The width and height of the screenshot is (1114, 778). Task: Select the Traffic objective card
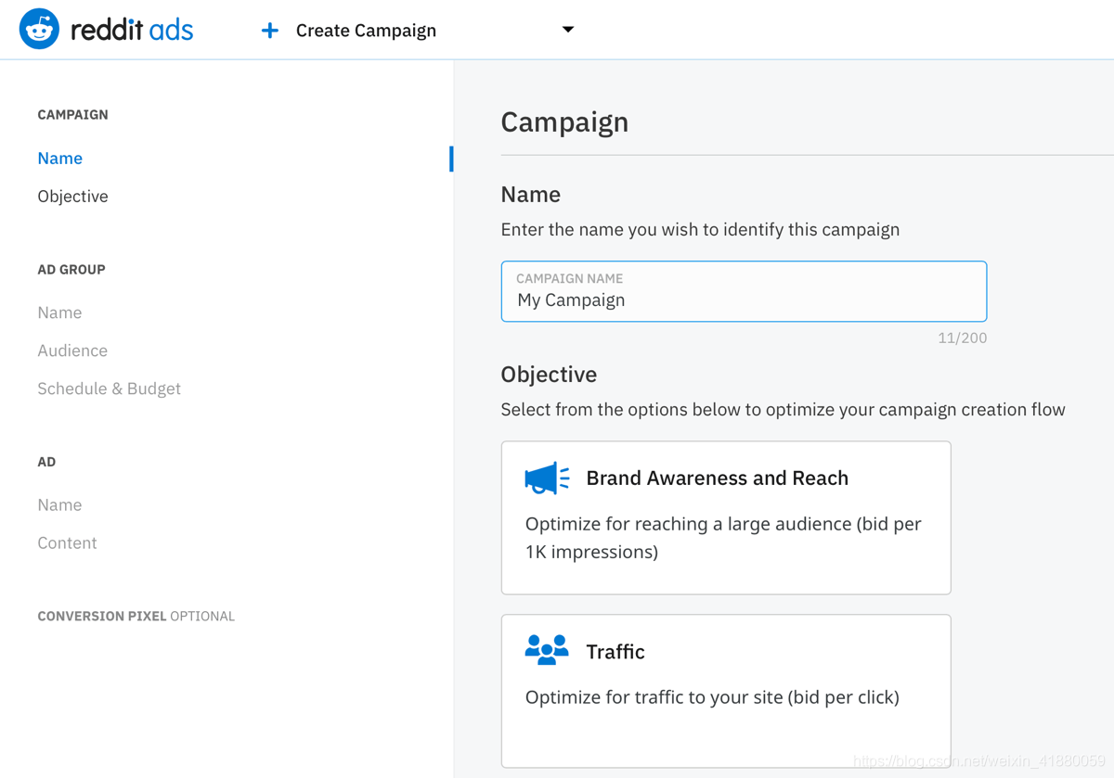[x=726, y=691]
